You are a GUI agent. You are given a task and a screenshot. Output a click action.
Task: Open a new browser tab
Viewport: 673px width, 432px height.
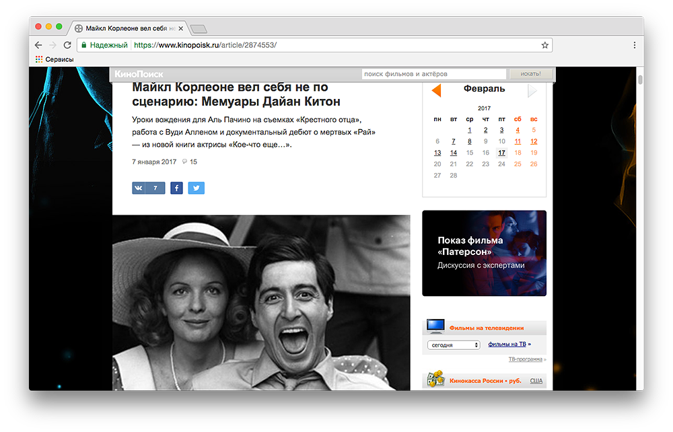click(199, 28)
